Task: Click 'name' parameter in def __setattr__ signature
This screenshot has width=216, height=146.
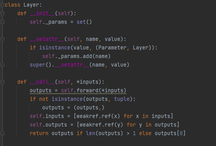Action: (x=92, y=39)
